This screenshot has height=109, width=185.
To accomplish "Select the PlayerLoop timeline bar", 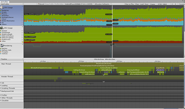I will pos(103,64).
